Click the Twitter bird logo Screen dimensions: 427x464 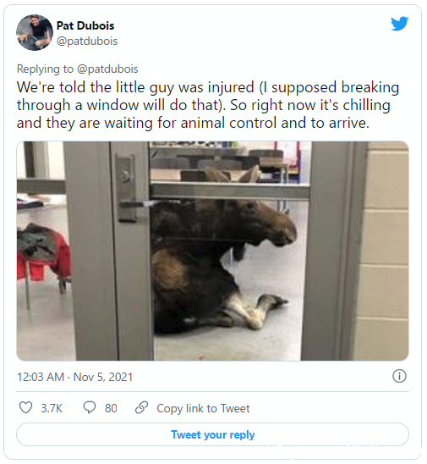click(x=399, y=24)
